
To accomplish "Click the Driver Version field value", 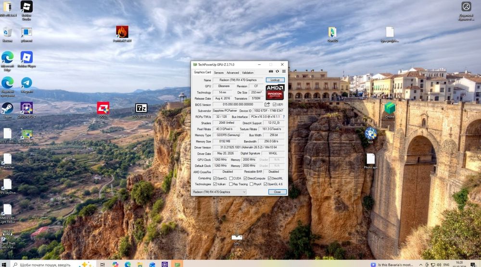I will pyautogui.click(x=249, y=147).
